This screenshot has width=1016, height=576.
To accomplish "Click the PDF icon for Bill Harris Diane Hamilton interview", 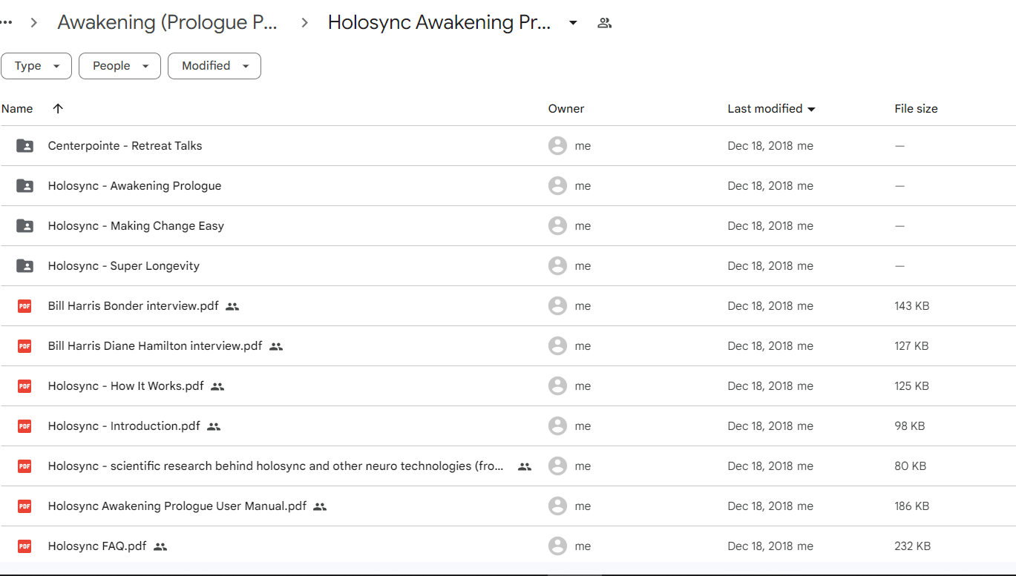I will click(24, 346).
